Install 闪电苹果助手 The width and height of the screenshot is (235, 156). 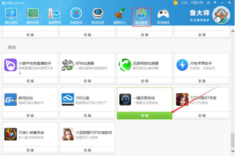click(x=202, y=81)
